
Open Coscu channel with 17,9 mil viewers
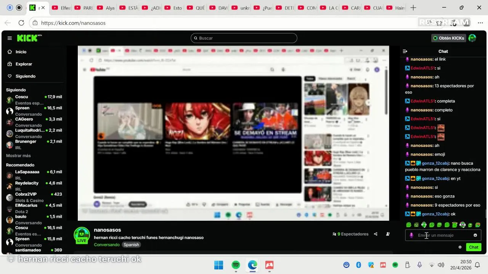coord(34,100)
